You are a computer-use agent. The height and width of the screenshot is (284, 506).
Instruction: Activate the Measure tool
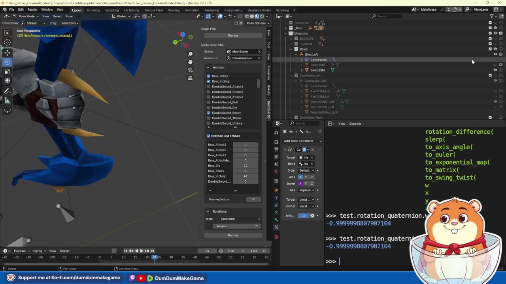(7, 101)
